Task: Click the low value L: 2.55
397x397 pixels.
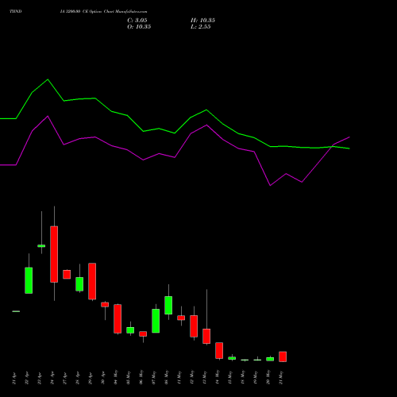Action: 201,27
